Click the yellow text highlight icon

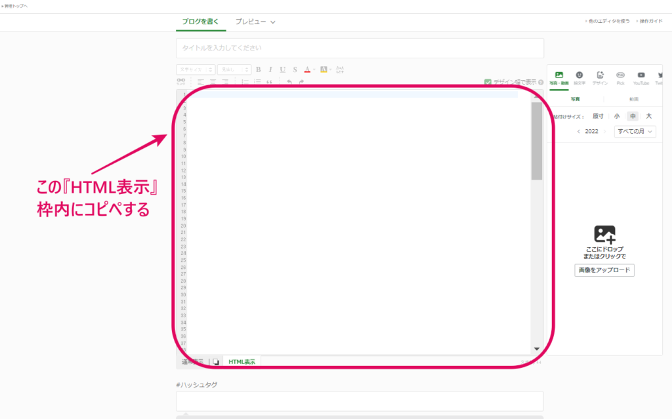[324, 70]
